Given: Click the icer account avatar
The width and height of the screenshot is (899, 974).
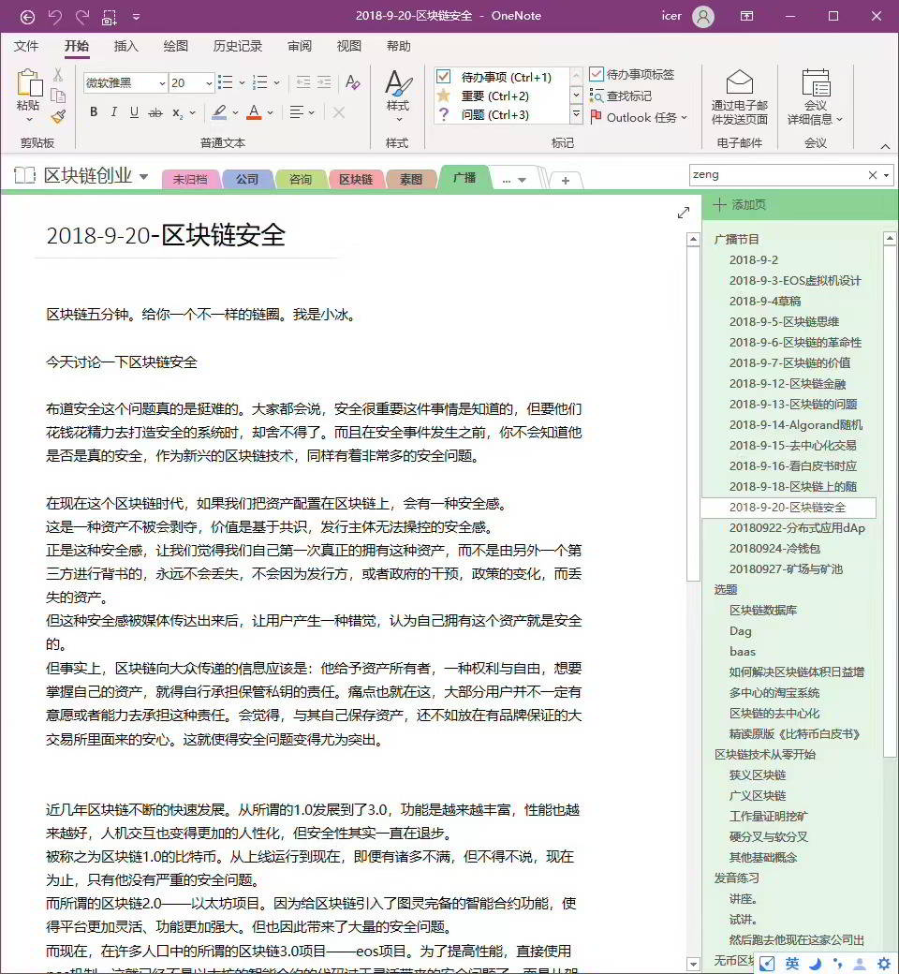Looking at the screenshot, I should coord(703,17).
